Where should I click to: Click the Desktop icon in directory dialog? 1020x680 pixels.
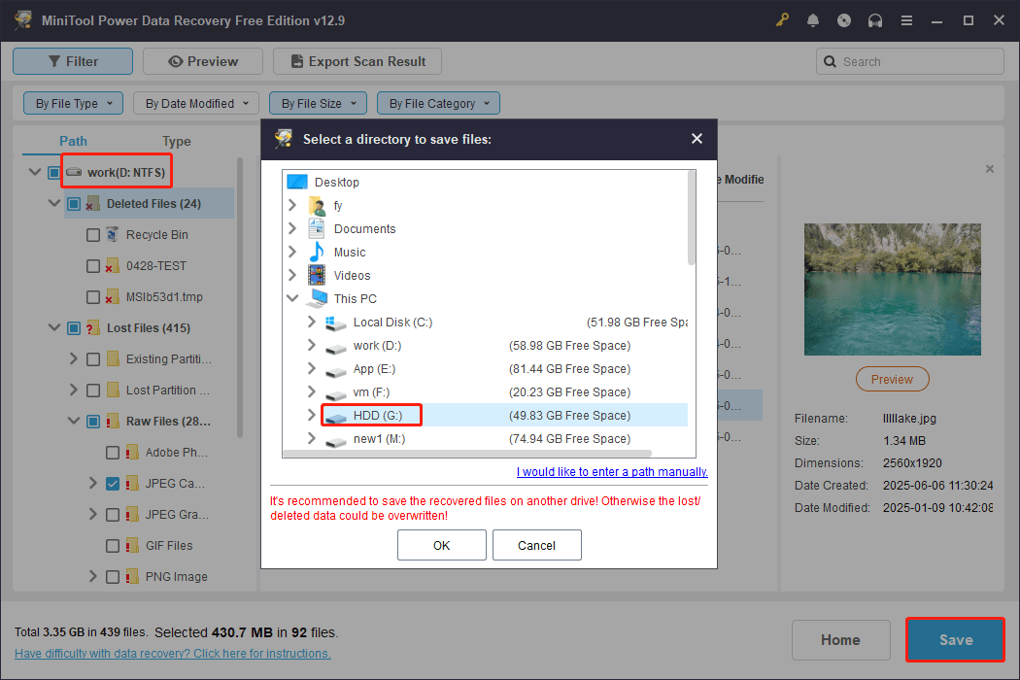(x=297, y=182)
